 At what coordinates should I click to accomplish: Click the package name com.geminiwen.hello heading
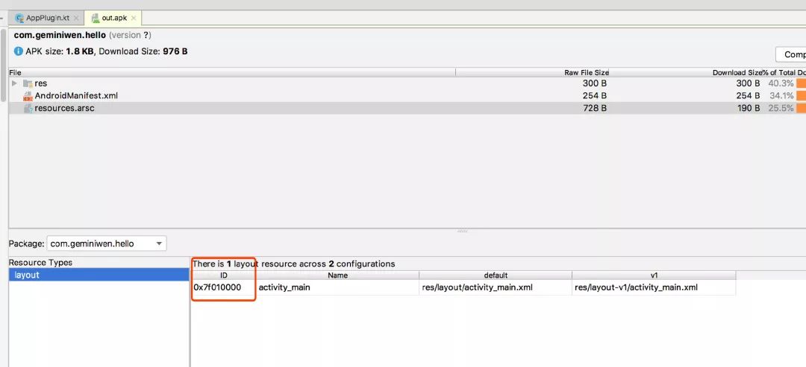(x=60, y=36)
